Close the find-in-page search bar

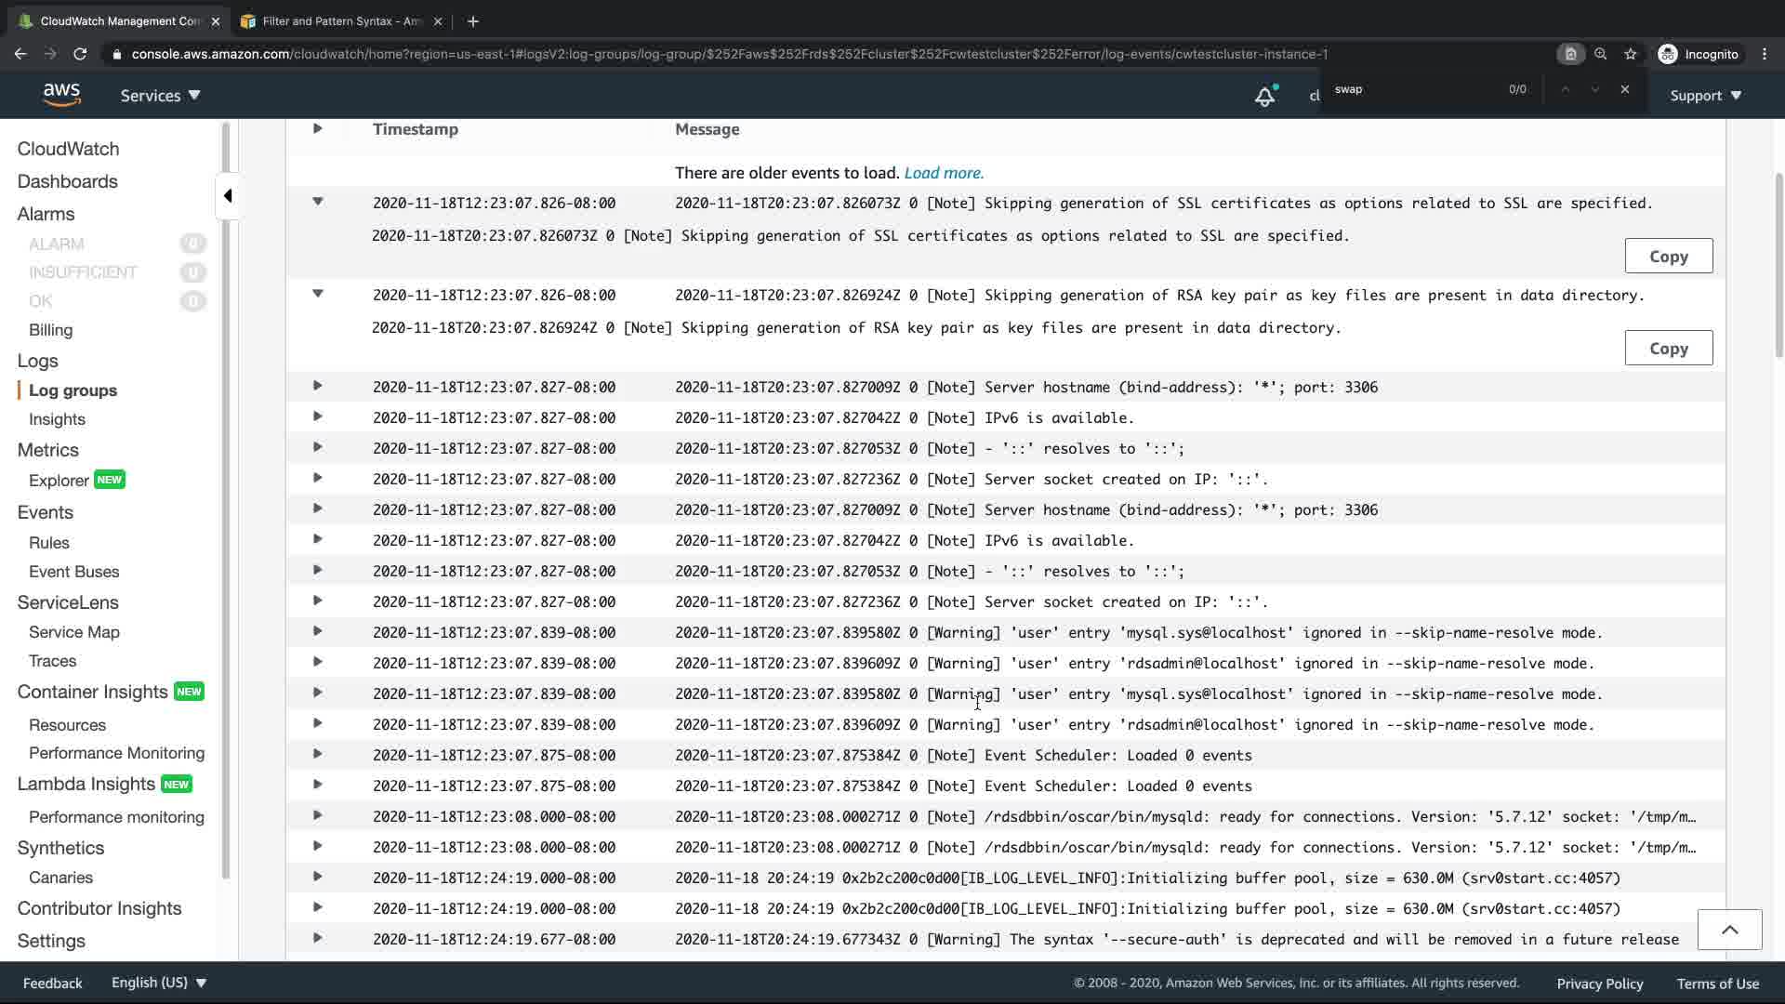coord(1625,89)
